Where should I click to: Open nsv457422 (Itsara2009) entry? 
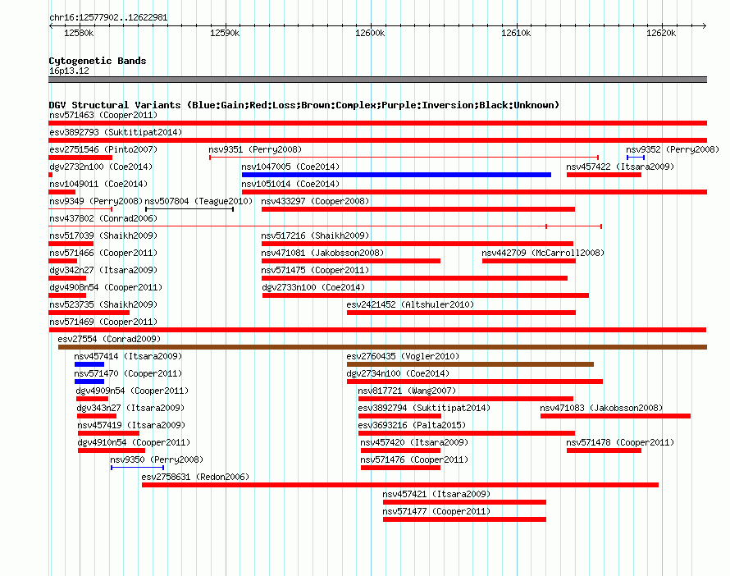tap(620, 167)
